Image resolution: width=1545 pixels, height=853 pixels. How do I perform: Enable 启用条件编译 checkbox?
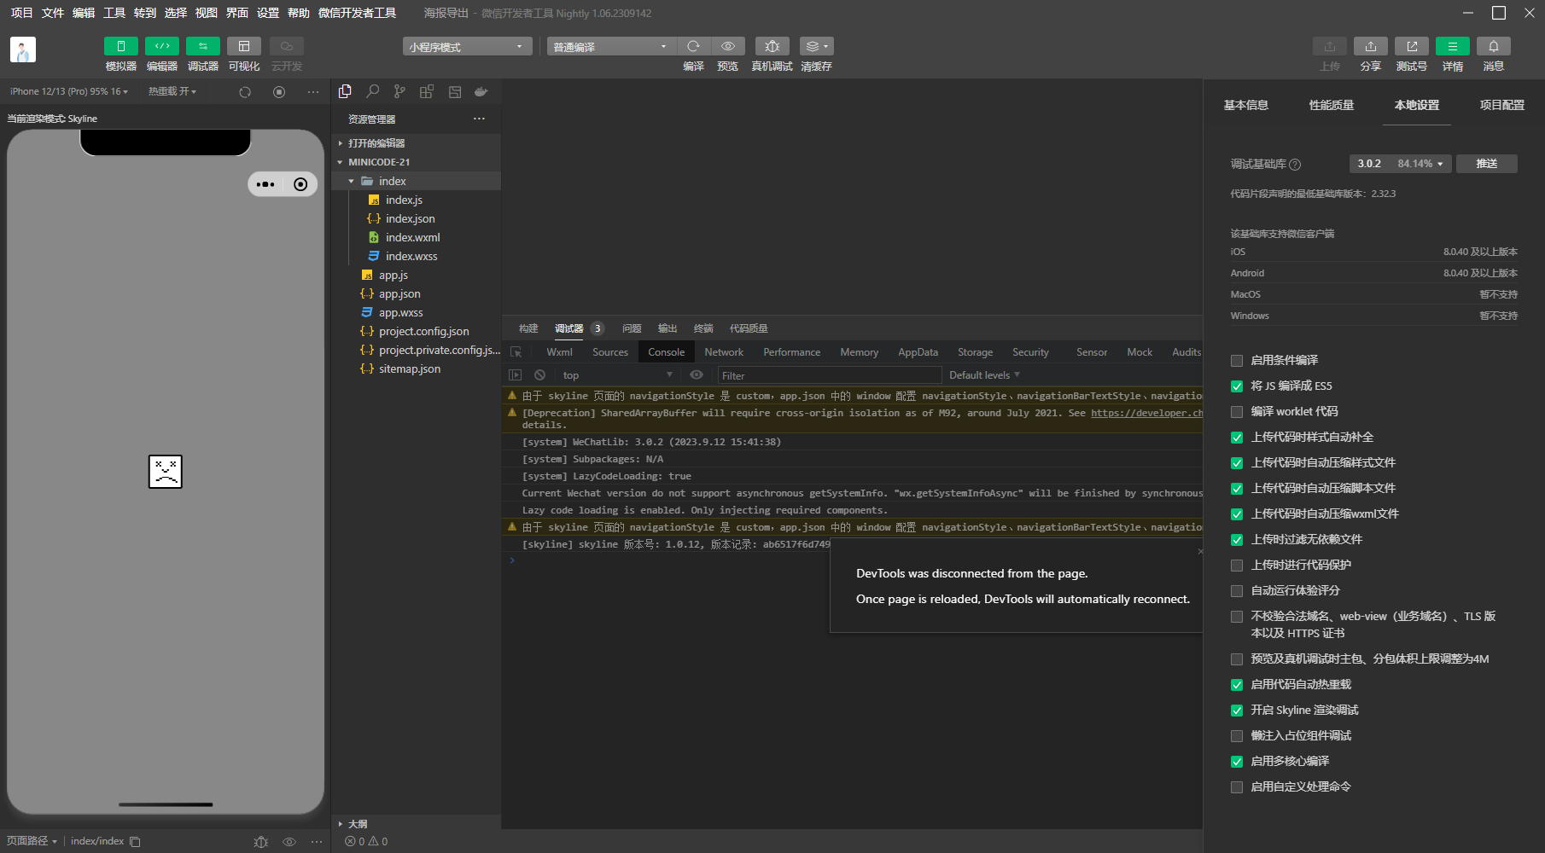click(1237, 361)
